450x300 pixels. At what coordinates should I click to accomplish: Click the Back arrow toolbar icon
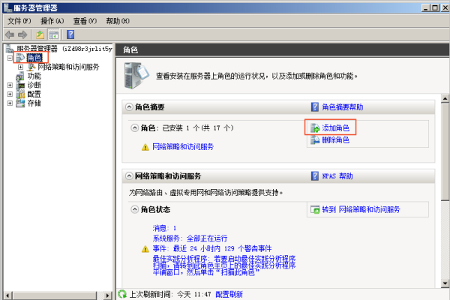(x=10, y=34)
